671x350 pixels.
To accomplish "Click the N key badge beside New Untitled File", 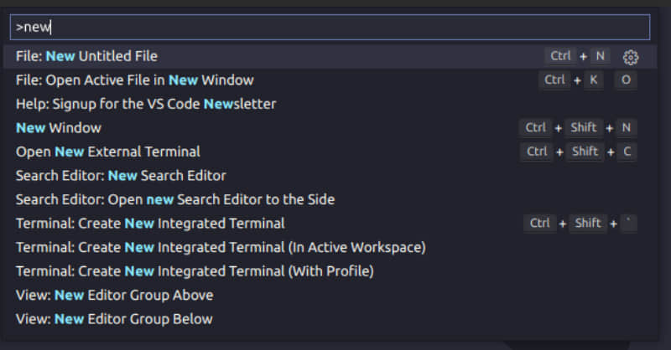I will tap(600, 56).
